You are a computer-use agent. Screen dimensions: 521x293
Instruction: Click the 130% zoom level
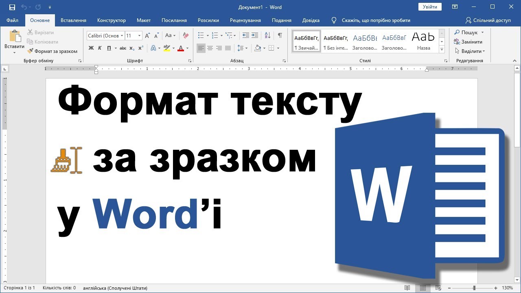point(507,288)
